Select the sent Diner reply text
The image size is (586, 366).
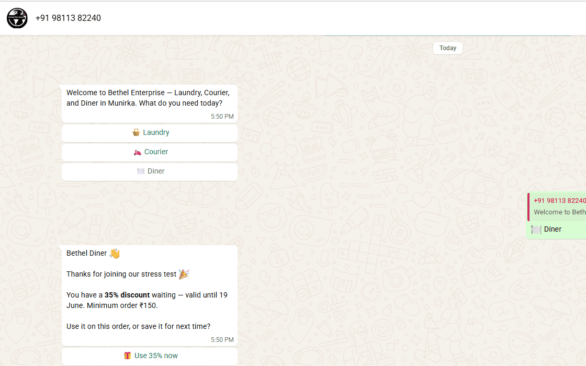553,230
